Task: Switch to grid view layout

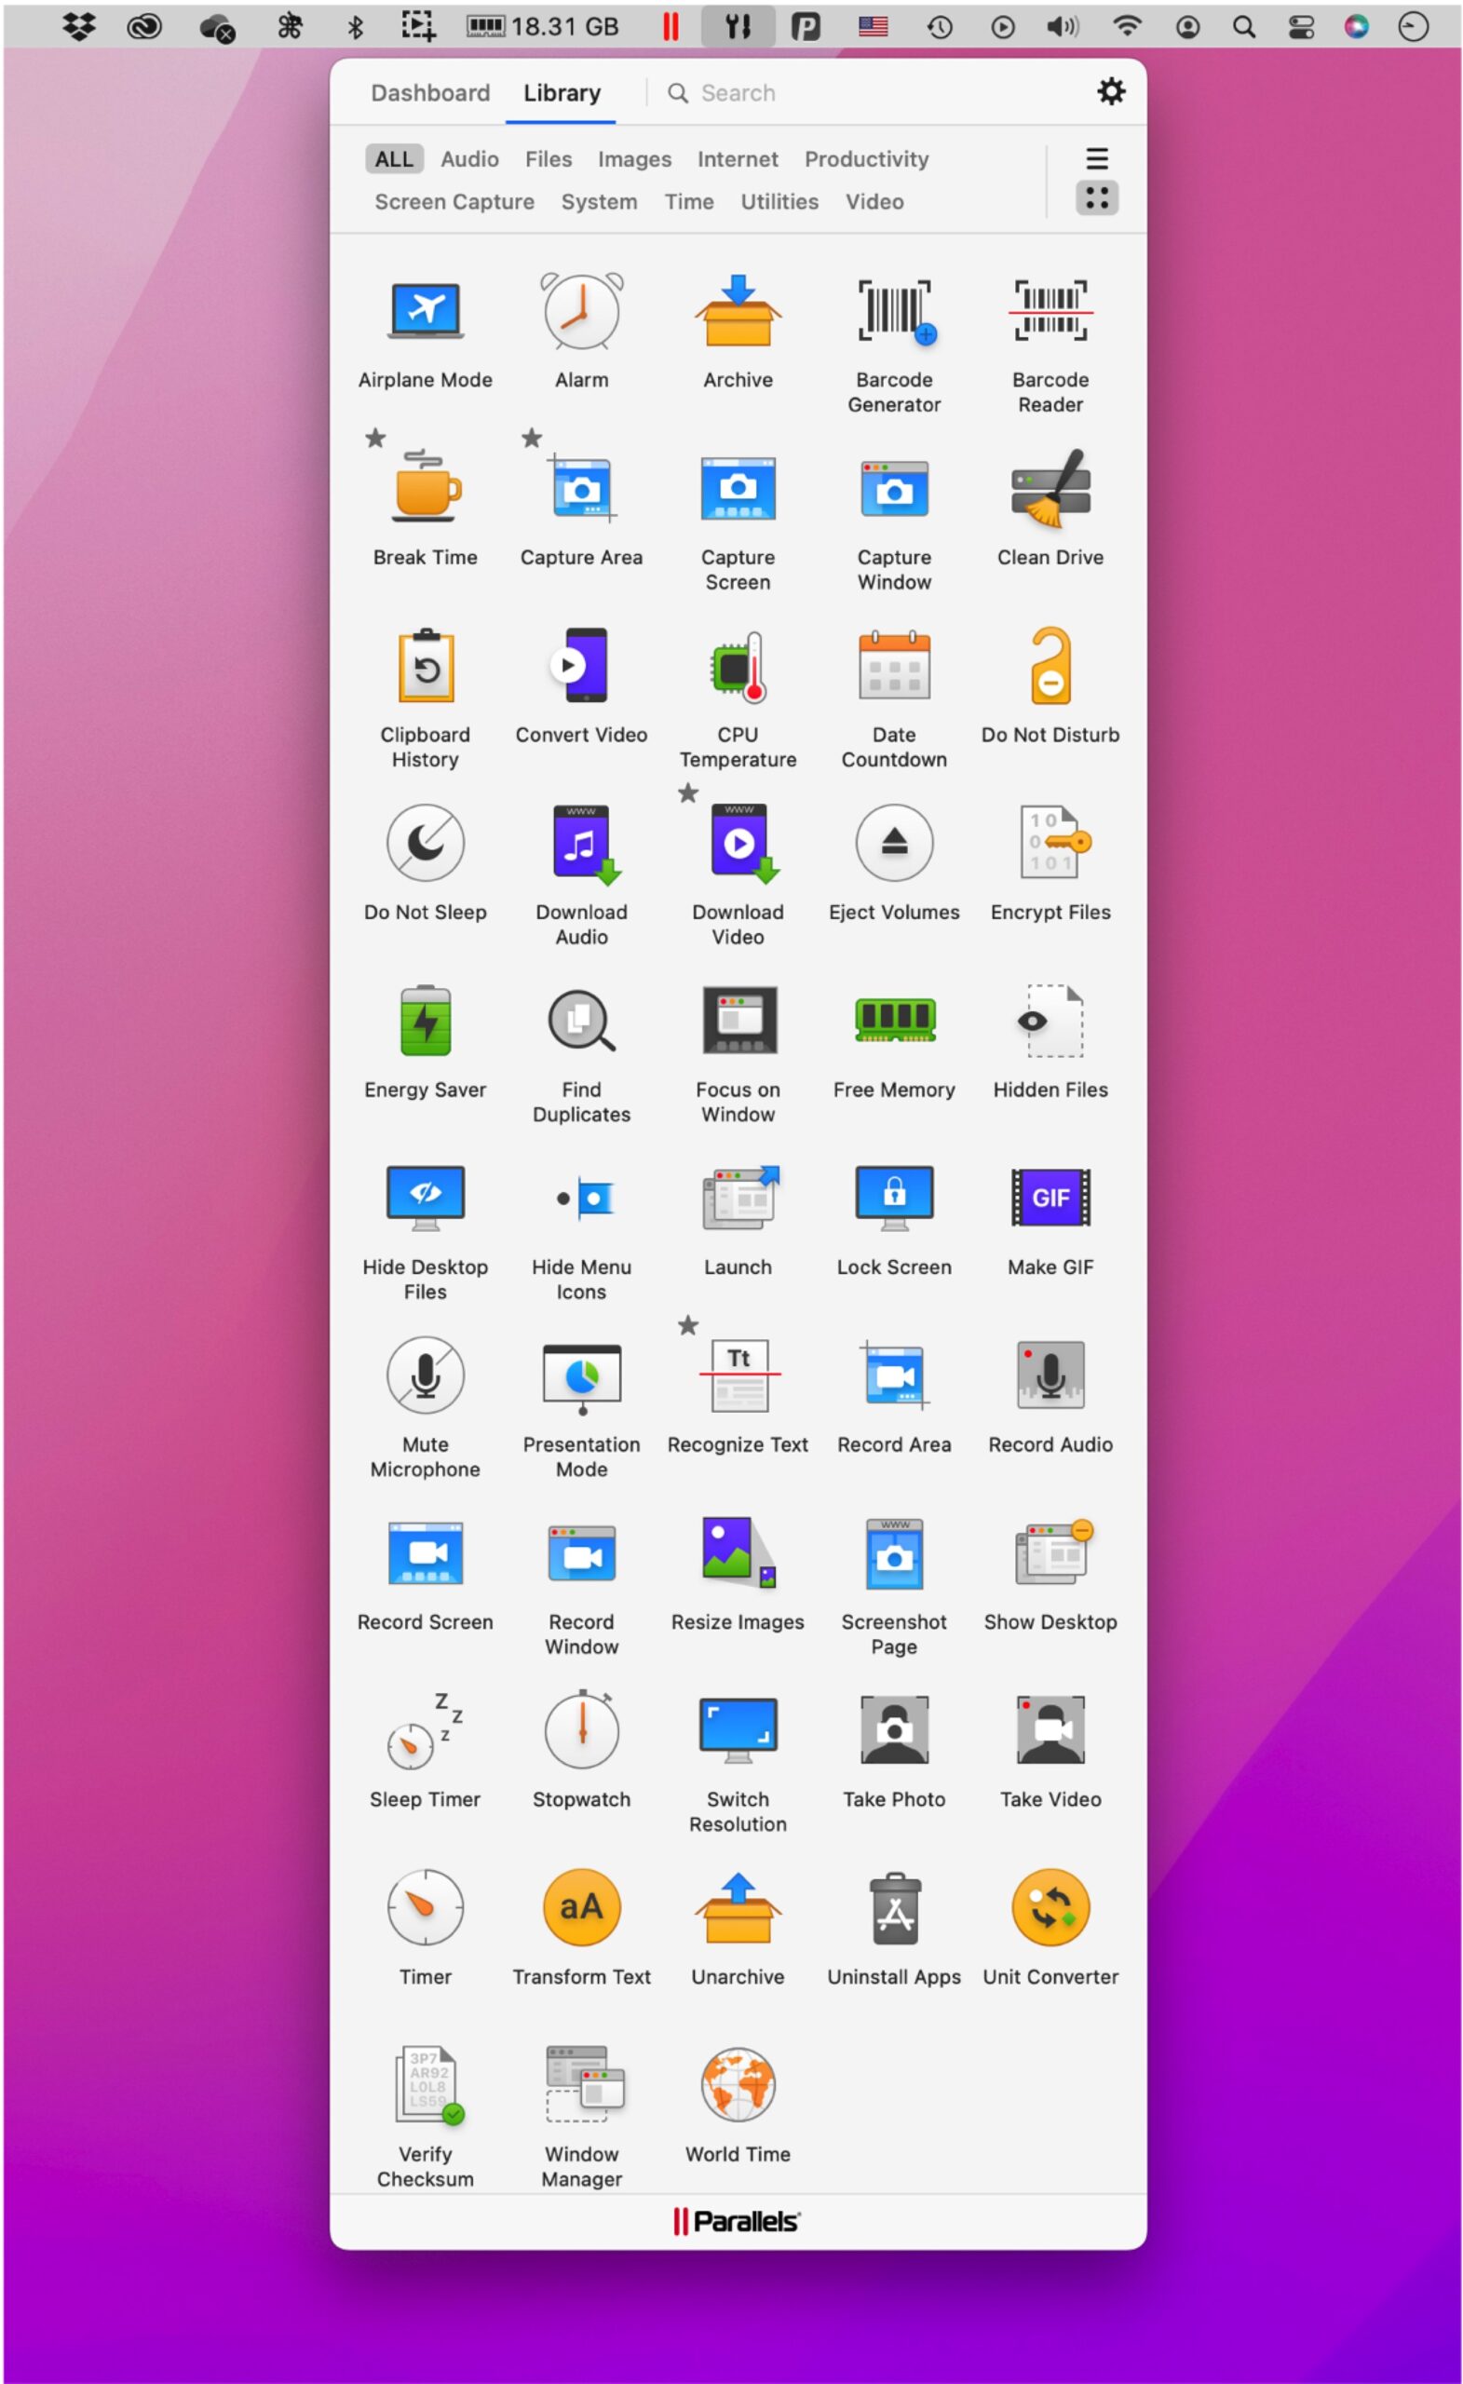Action: 1097,198
